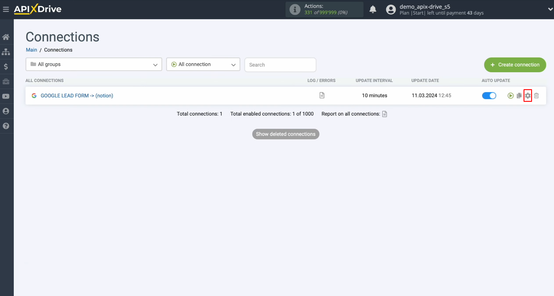Show deleted connections

tap(285, 134)
